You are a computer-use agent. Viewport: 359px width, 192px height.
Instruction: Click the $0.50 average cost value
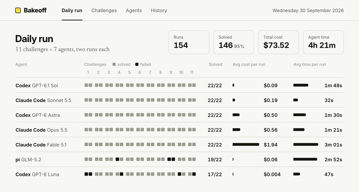[270, 115]
